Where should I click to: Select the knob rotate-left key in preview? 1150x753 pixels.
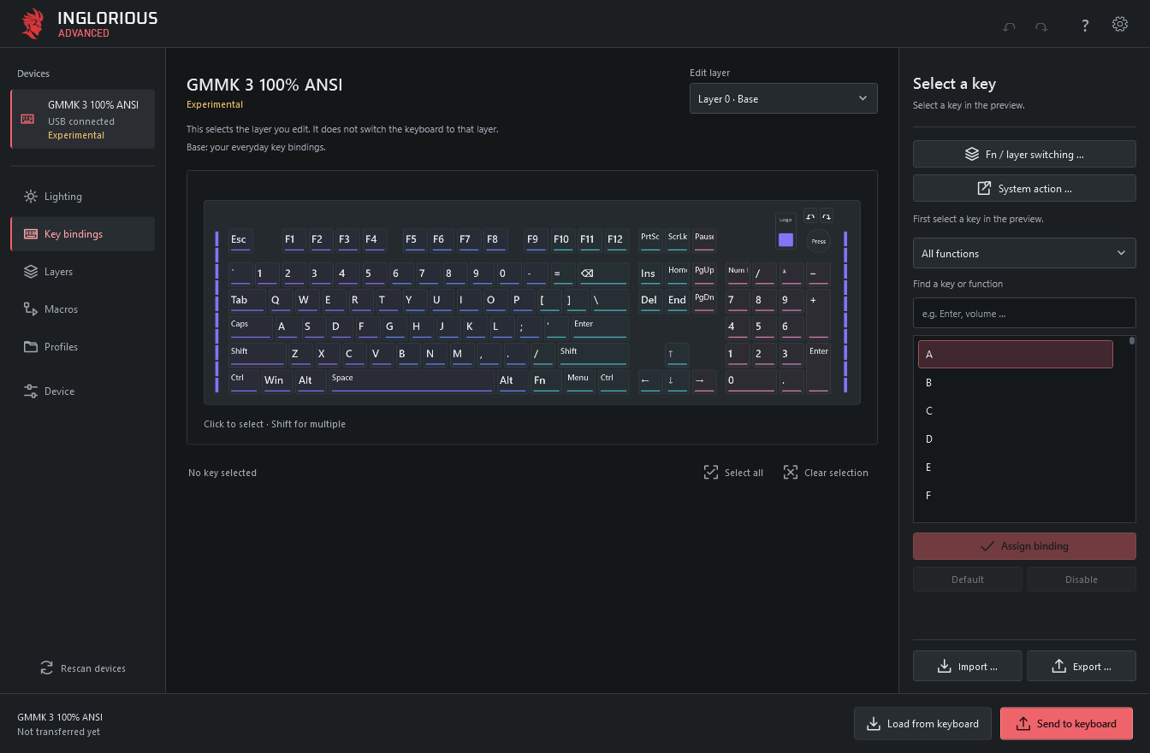click(810, 217)
